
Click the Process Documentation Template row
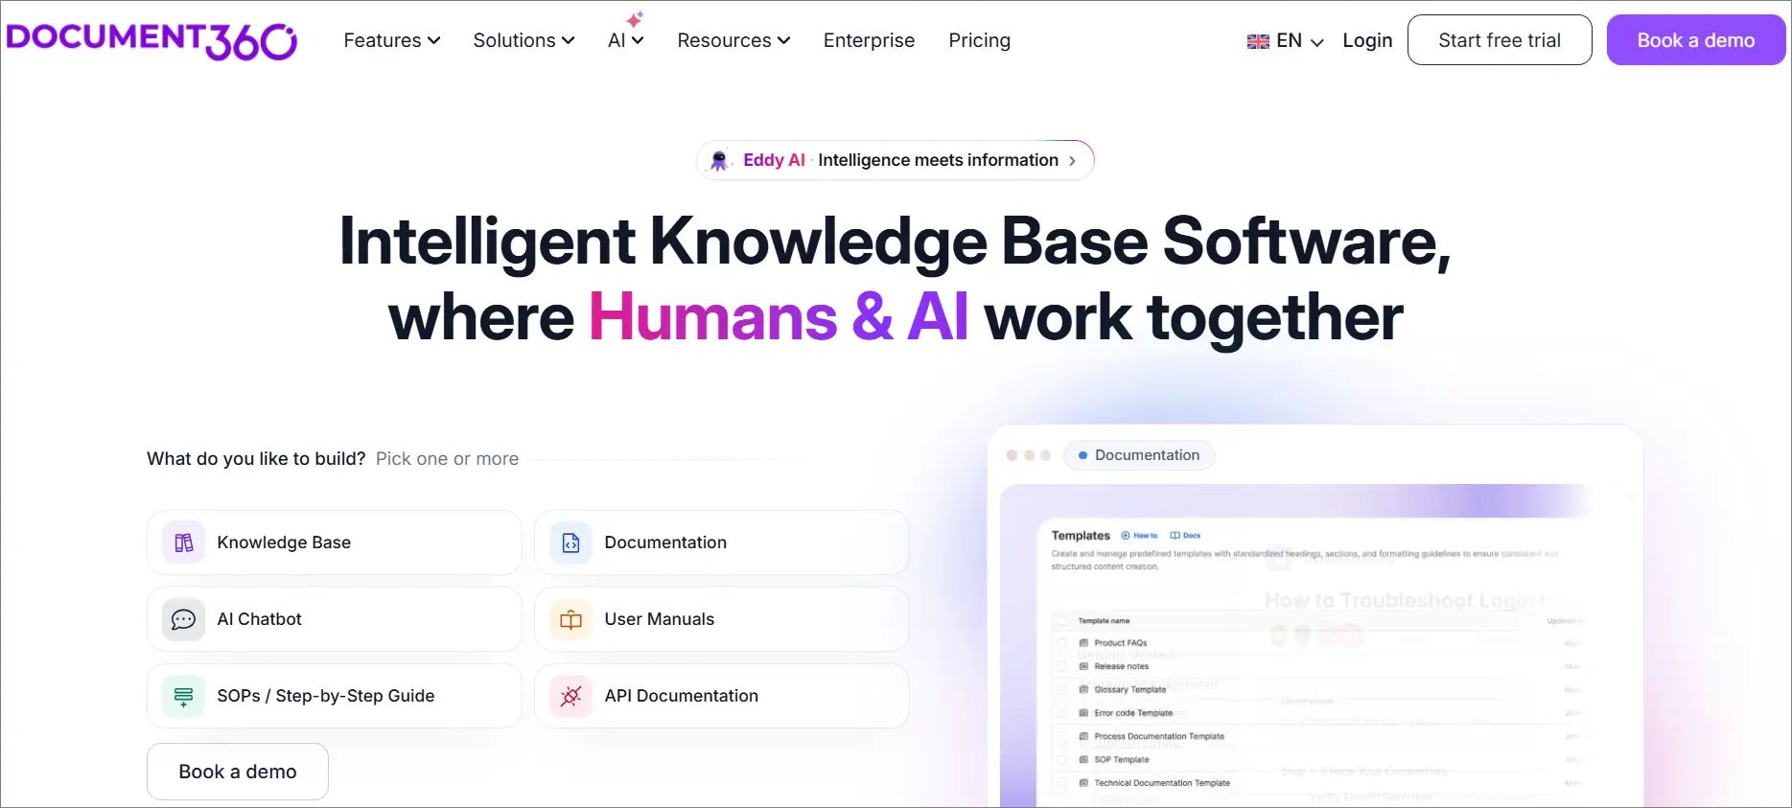coord(1151,736)
